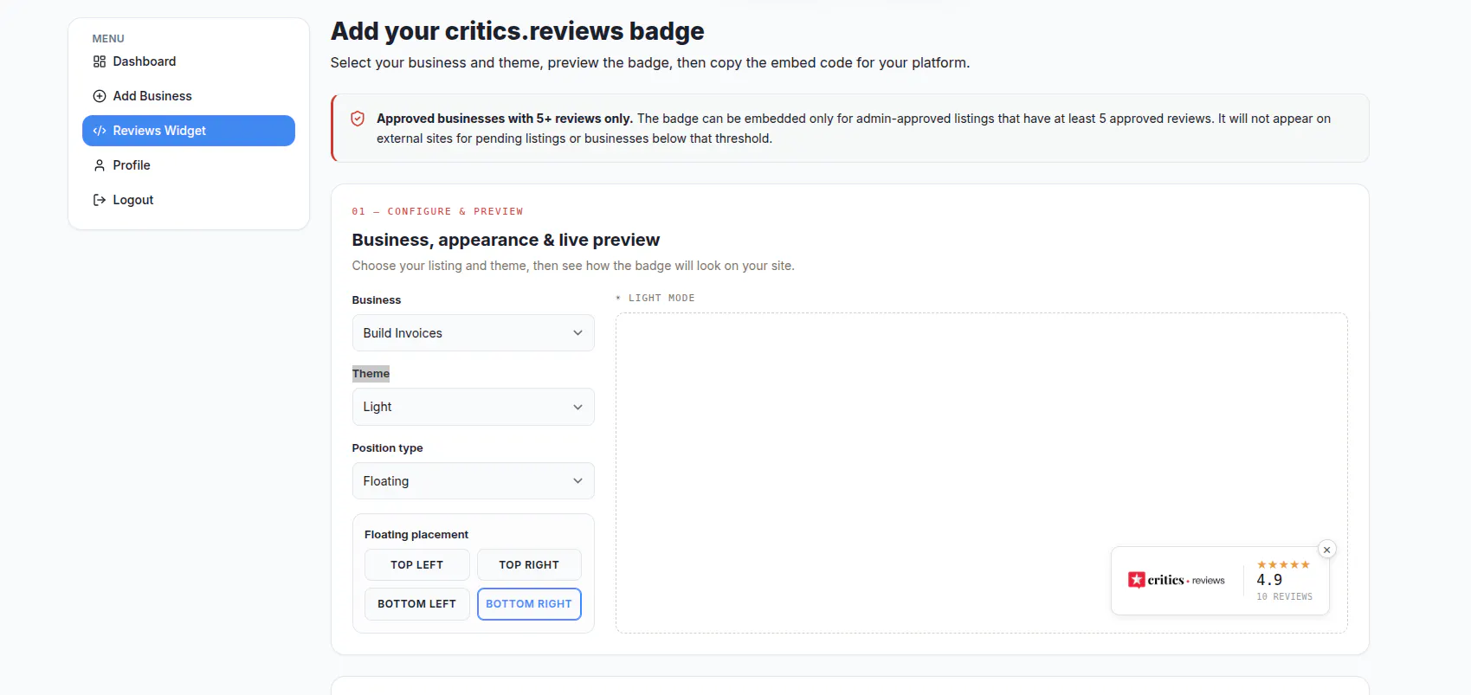The image size is (1471, 695).
Task: Click the 4.9 rating value in the badge
Action: [x=1269, y=580]
